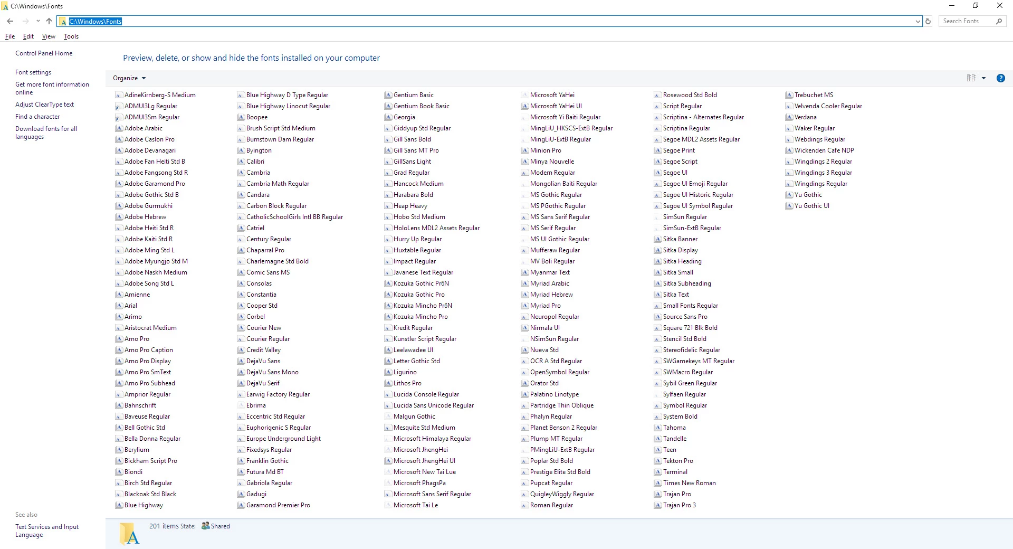Select Trajan Pro 3 font name
Viewport: 1013px width, 549px height.
tap(680, 505)
